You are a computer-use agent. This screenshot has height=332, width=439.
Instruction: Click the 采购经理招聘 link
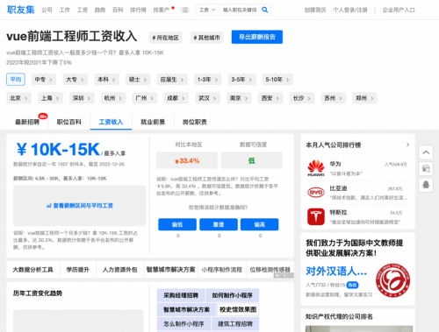(x=181, y=295)
